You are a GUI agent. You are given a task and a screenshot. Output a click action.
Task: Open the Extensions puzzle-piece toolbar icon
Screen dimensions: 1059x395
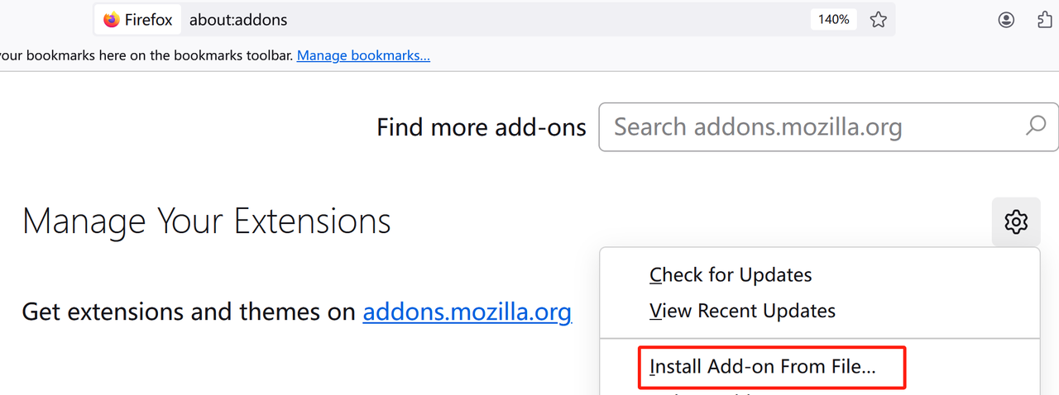(1046, 20)
